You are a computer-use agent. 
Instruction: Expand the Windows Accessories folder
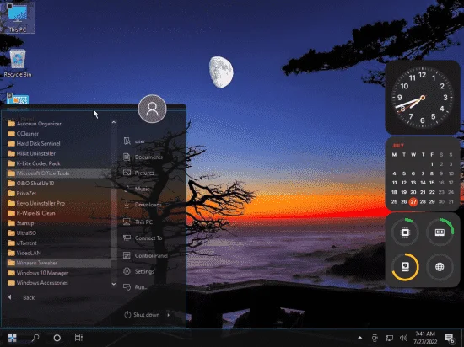coord(58,283)
